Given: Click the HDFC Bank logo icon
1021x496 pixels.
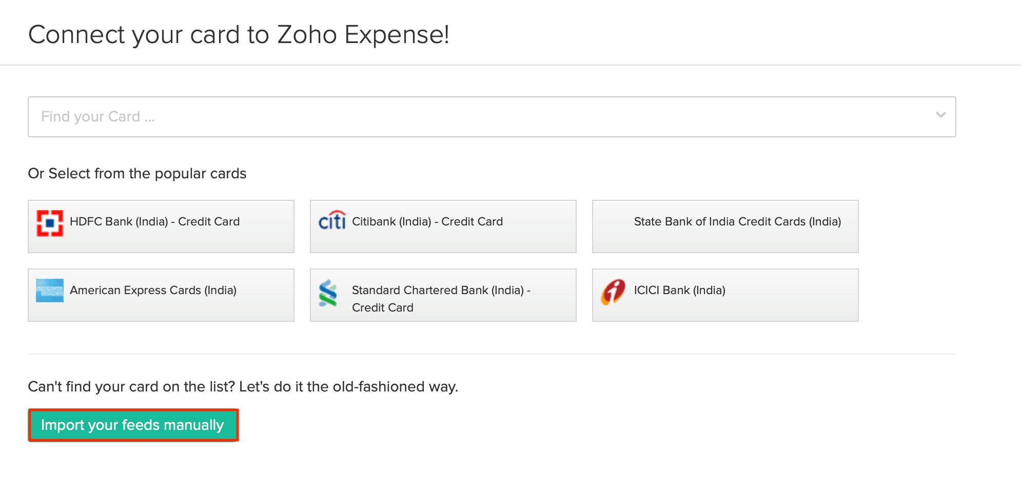Looking at the screenshot, I should (50, 223).
